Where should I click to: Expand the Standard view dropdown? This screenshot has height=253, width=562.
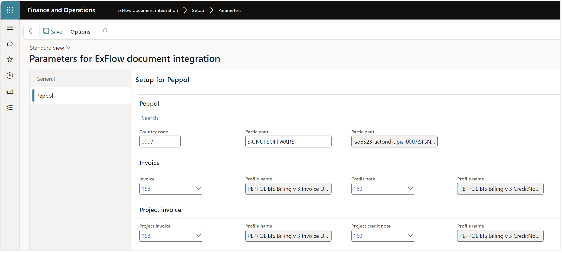tap(50, 48)
